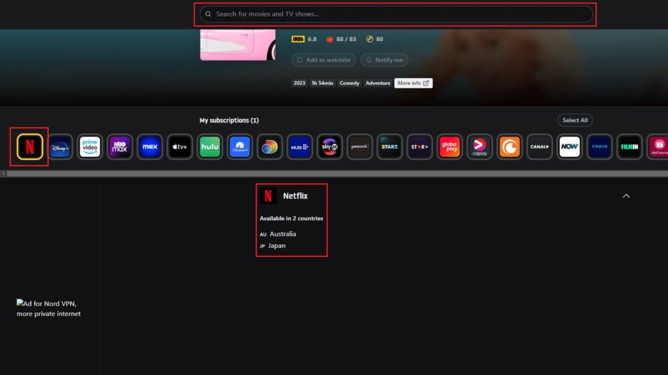
Task: Toggle the Apple TV+ subscription icon
Action: coord(180,146)
